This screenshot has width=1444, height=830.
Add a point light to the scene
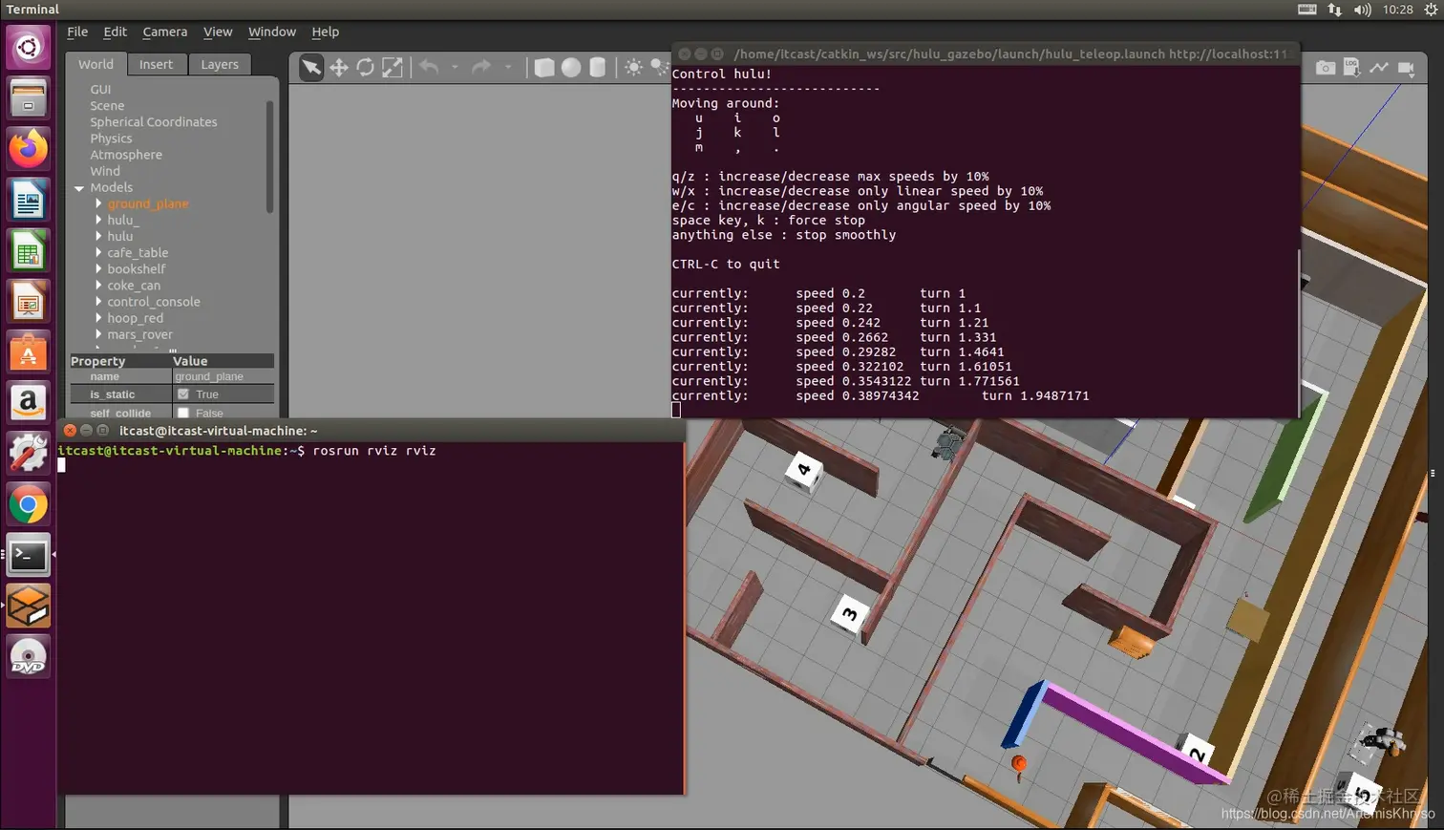(633, 68)
